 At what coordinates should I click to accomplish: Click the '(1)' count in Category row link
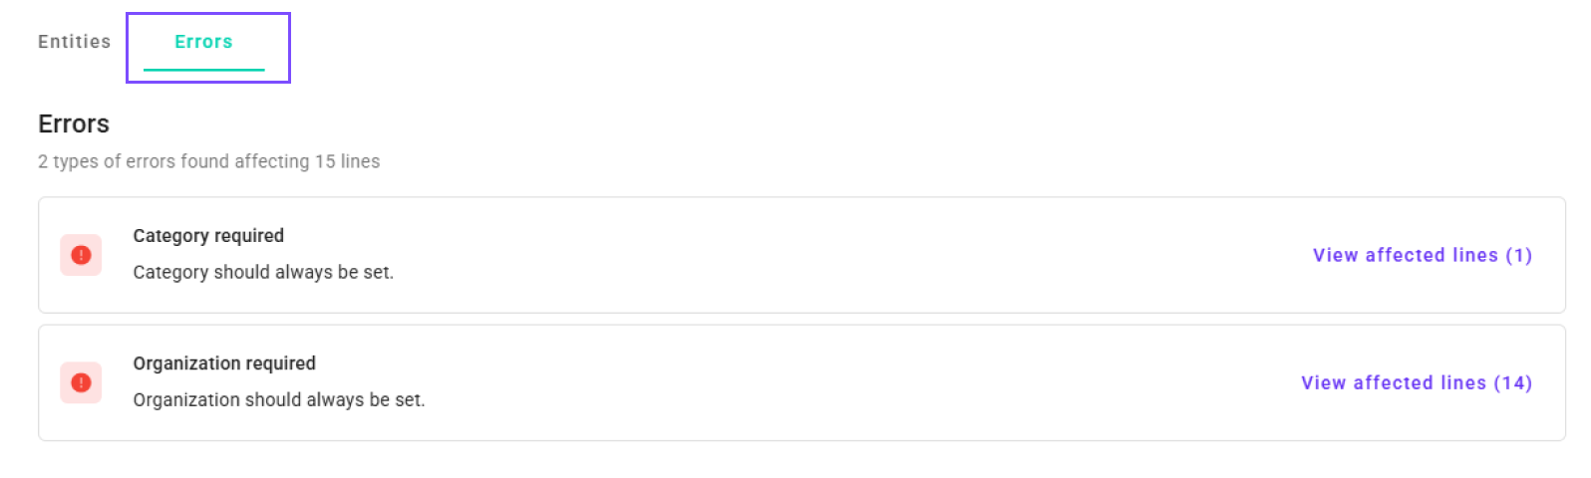[1518, 255]
